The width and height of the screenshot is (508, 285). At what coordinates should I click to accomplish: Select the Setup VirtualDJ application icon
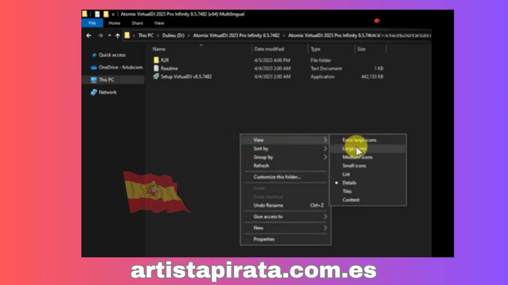[156, 76]
